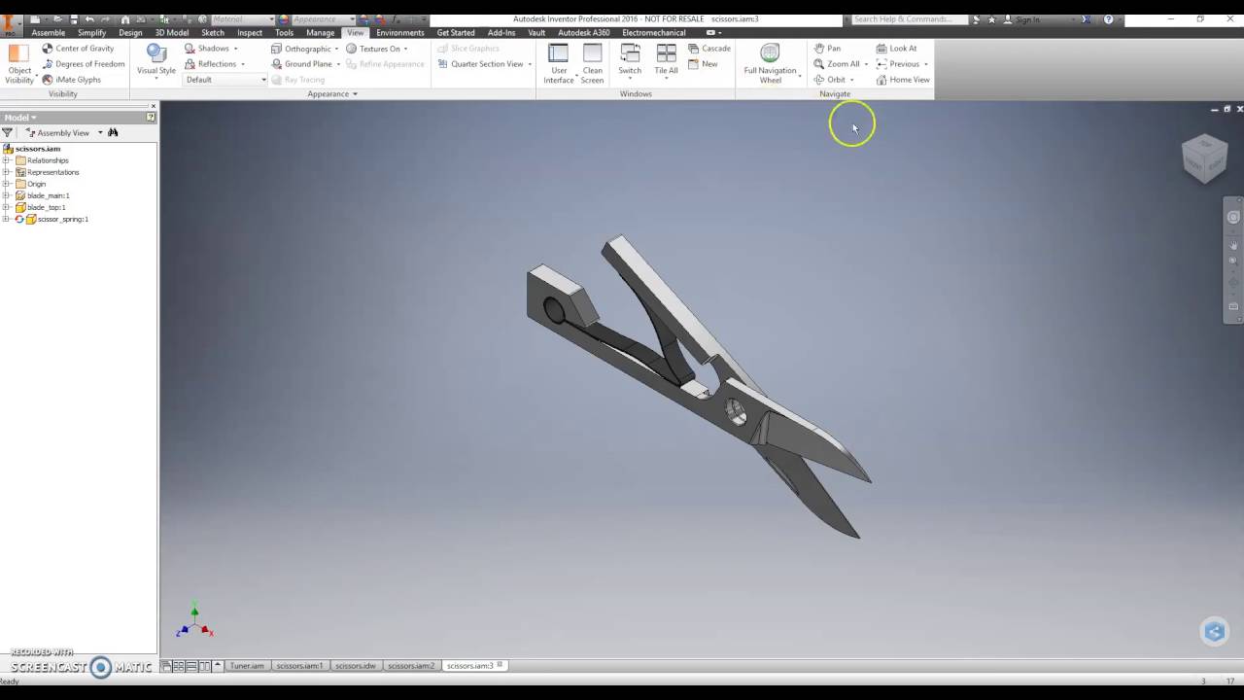This screenshot has height=700, width=1244.
Task: Open the Electromechanical ribbon tab
Action: (654, 33)
